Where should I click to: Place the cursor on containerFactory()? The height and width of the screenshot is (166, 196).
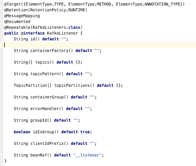point(52,51)
